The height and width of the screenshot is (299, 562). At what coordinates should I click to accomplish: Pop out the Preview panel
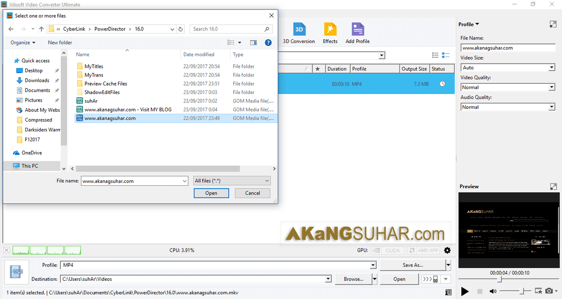(x=553, y=186)
